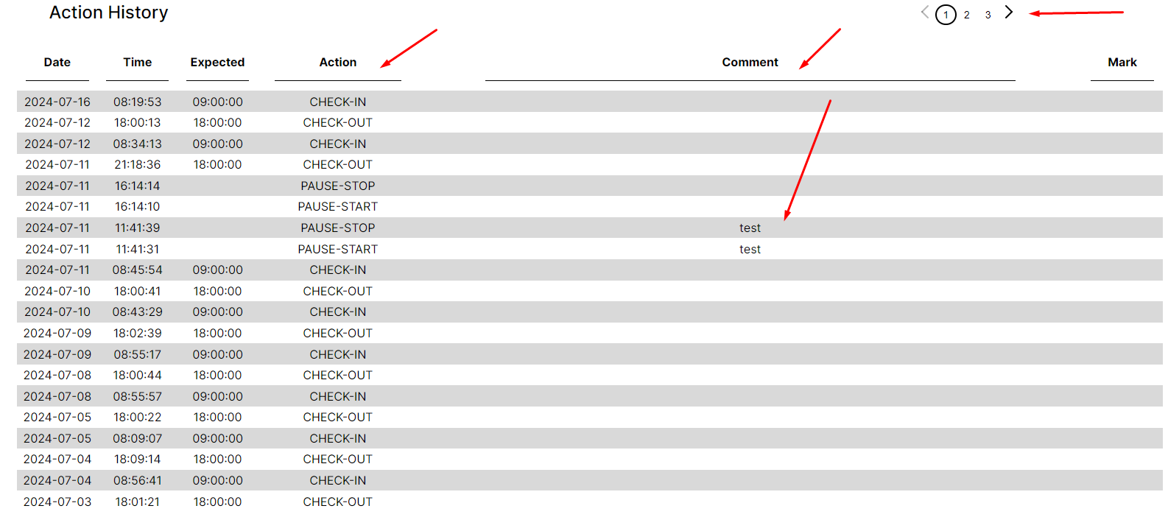Select the PAUSE-START action at 16:14:10
The width and height of the screenshot is (1168, 517).
point(337,207)
